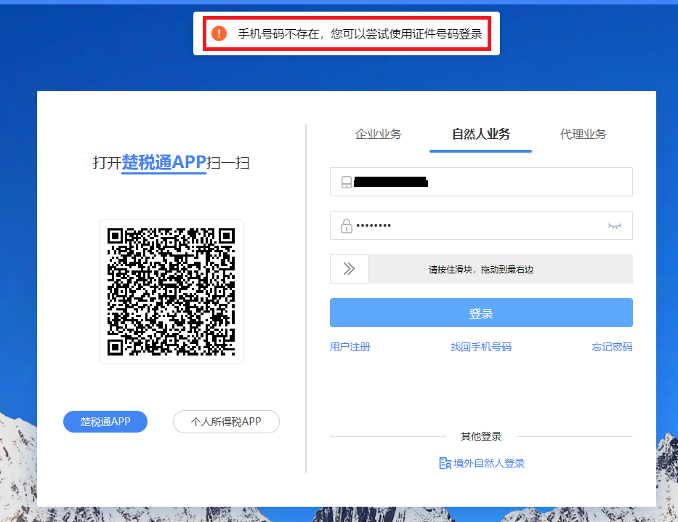
Task: Click the icon beside 境外自然人登录
Action: (x=445, y=463)
